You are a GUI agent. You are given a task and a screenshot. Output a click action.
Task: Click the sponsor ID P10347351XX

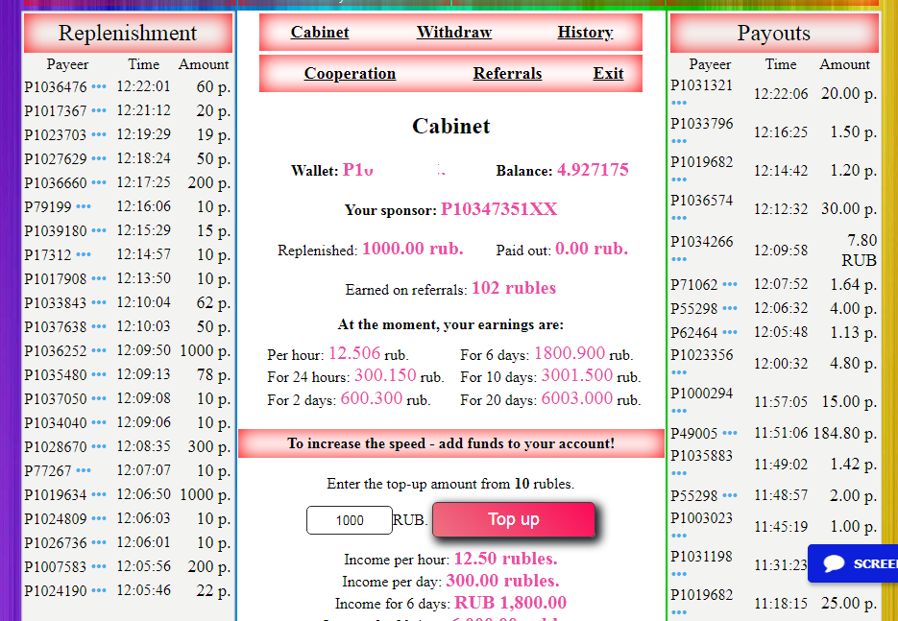pyautogui.click(x=498, y=210)
